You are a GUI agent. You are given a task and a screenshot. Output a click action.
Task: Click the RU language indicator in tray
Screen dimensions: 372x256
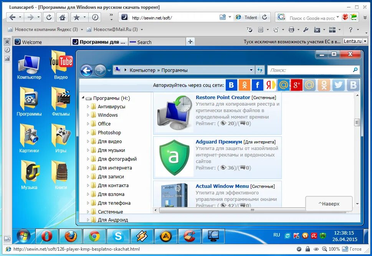pos(277,235)
